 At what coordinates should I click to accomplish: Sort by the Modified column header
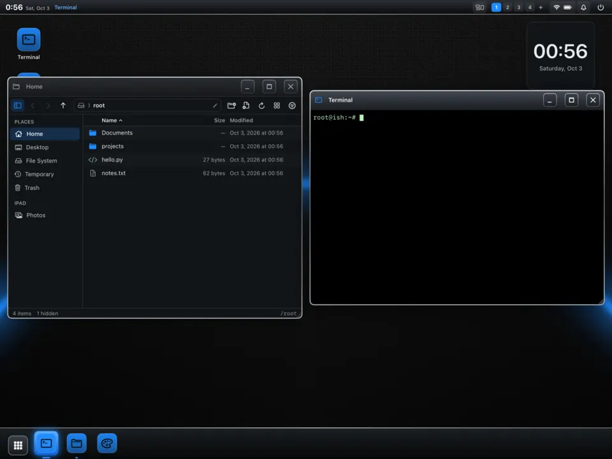click(241, 120)
